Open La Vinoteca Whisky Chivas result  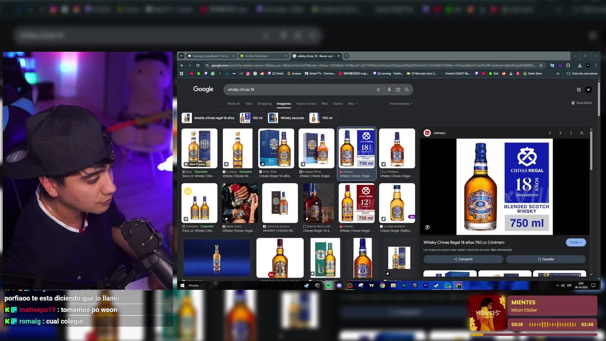point(397,153)
